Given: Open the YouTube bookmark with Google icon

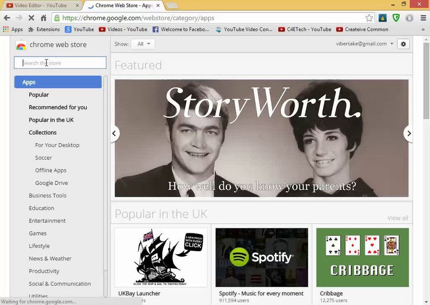Looking at the screenshot, I should tap(79, 29).
